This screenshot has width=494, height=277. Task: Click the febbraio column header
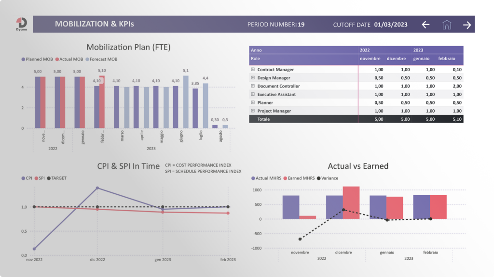coord(446,58)
